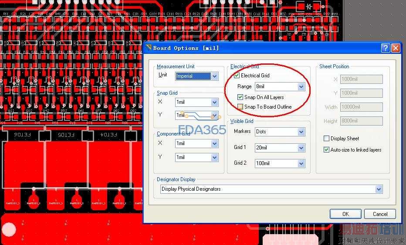Click the OK button

coord(345,214)
